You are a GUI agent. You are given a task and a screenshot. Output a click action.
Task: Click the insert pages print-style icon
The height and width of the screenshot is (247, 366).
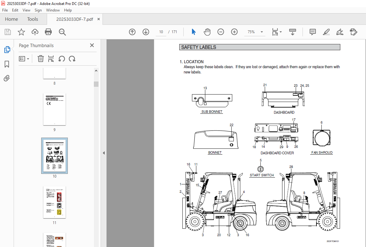(51, 59)
